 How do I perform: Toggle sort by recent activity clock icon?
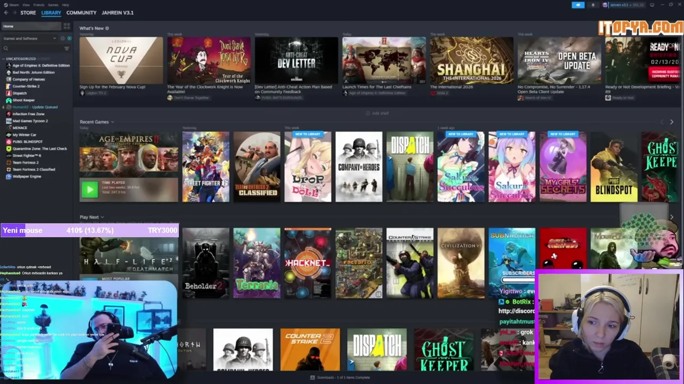pos(62,38)
